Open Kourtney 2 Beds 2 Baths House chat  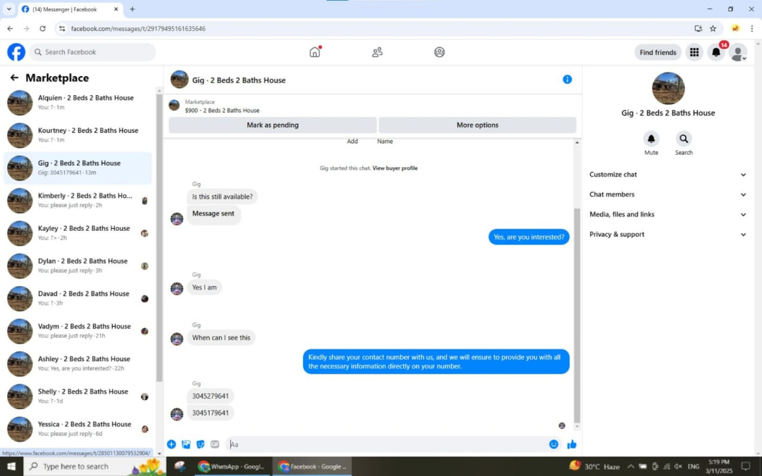(x=78, y=135)
